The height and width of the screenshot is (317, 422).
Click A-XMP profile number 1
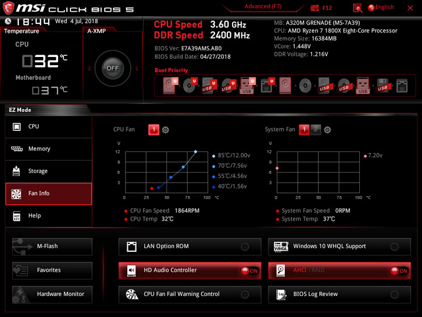137,69
